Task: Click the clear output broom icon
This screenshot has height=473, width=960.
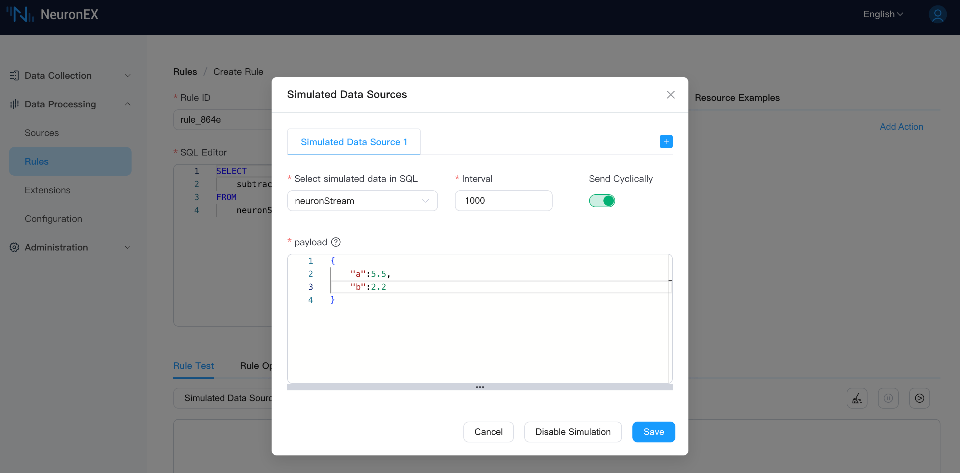Action: click(x=857, y=398)
